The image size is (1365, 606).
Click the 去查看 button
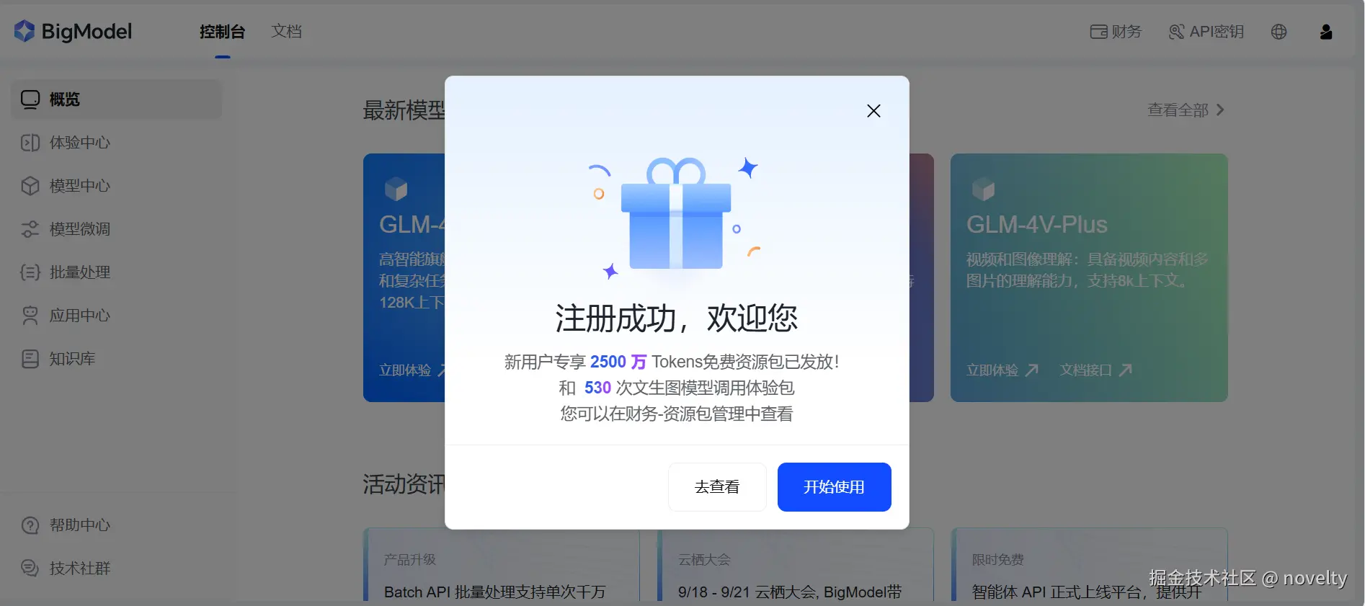(717, 487)
